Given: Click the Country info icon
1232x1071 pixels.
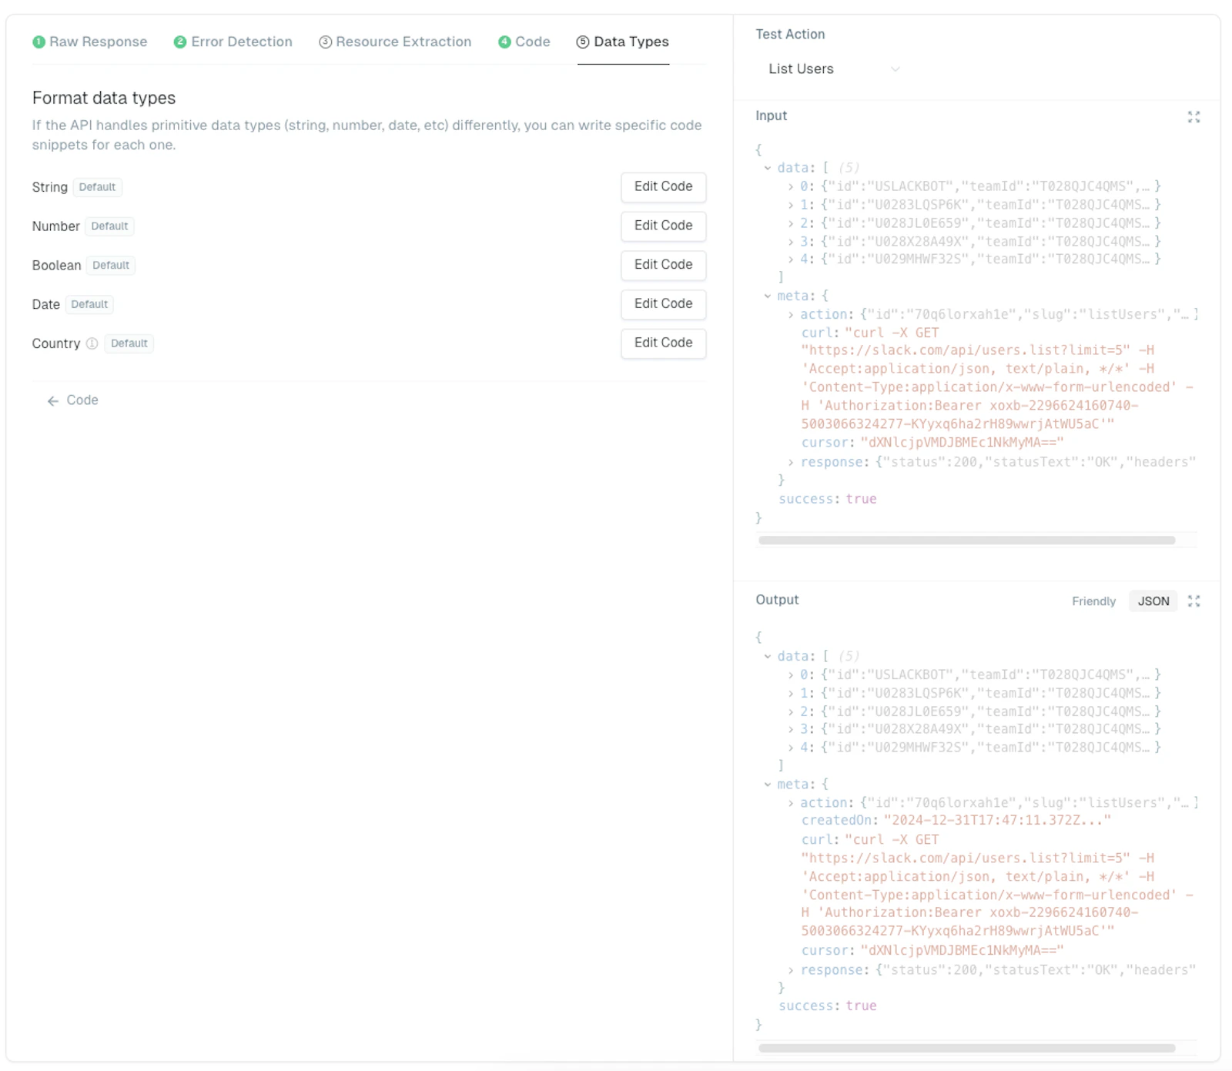Looking at the screenshot, I should (x=92, y=343).
